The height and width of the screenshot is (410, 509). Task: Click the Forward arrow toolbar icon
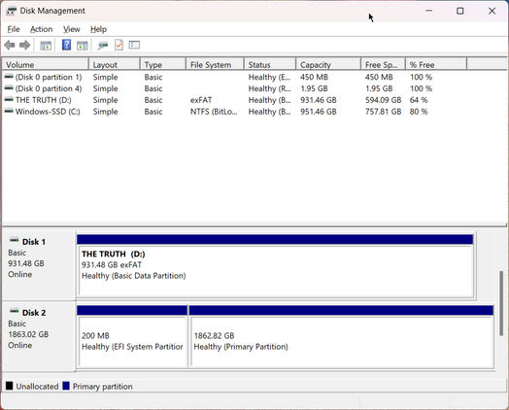[x=24, y=45]
